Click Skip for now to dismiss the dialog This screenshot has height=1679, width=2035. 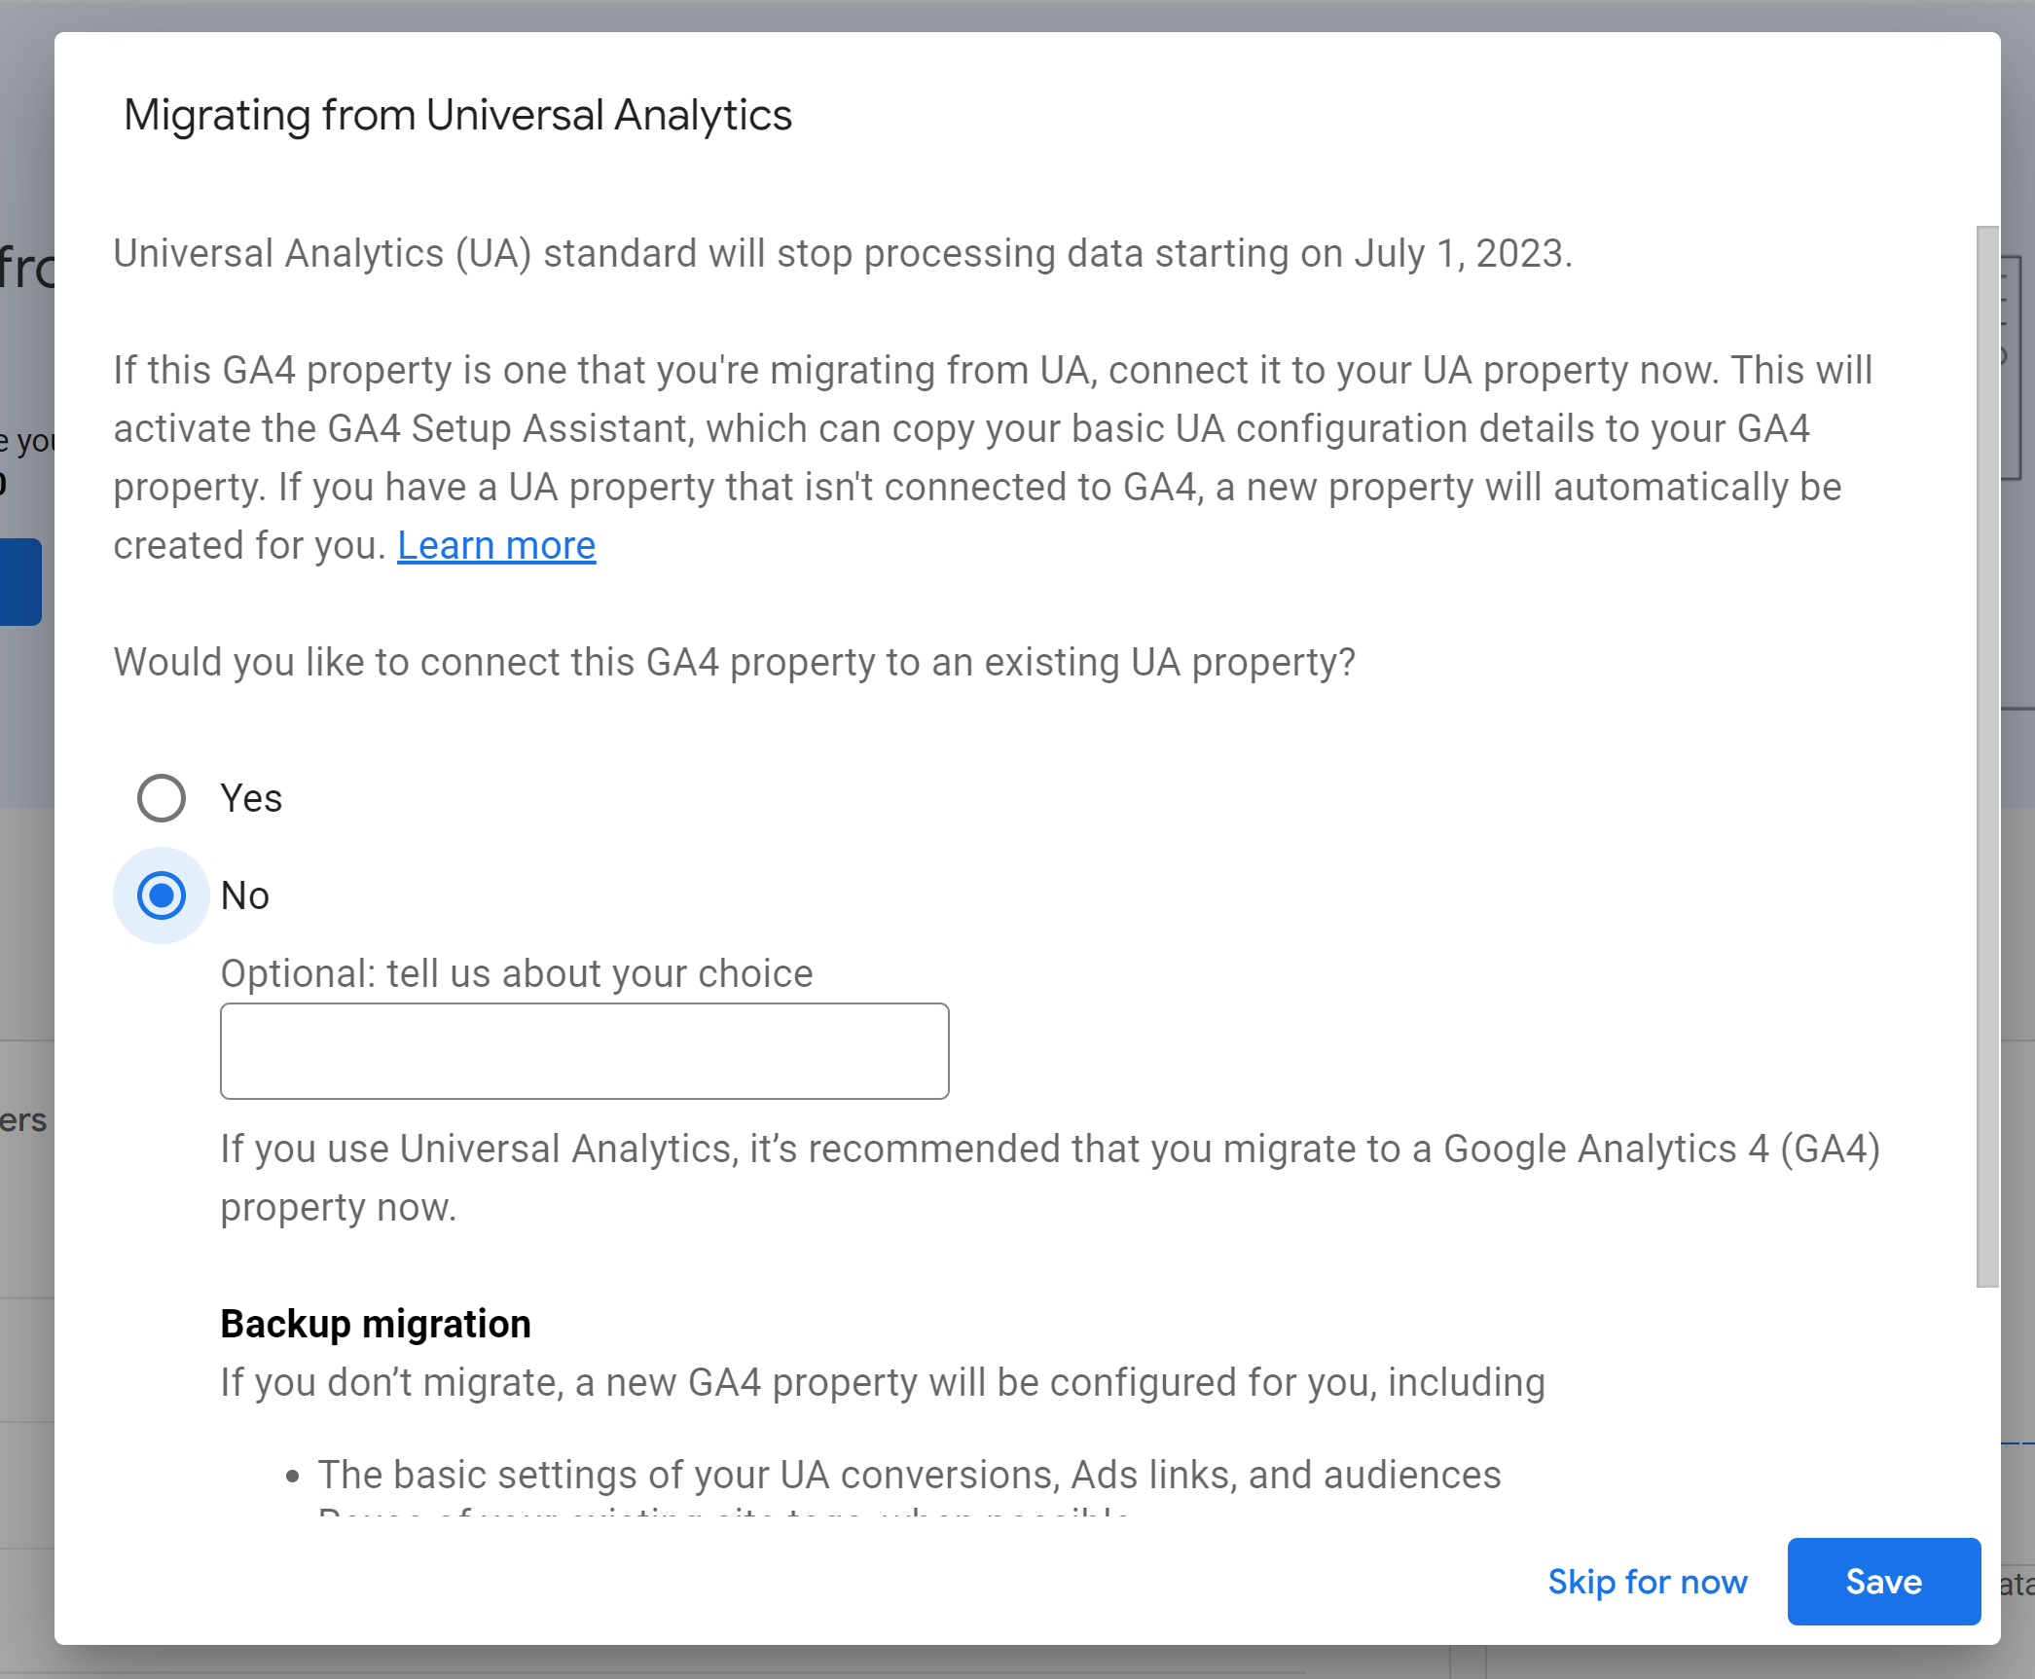[x=1648, y=1582]
